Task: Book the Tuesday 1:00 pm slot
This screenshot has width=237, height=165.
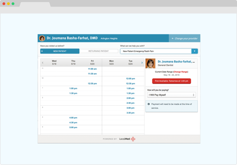Action: pyautogui.click(x=130, y=89)
